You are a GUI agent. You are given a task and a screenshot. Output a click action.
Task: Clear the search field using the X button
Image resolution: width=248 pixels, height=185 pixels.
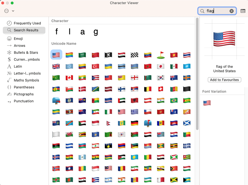pos(231,11)
